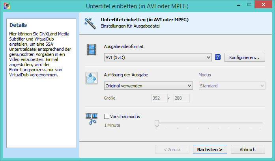This screenshot has width=275, height=161.
Task: Click the film scissors preview icon
Action: click(x=92, y=119)
